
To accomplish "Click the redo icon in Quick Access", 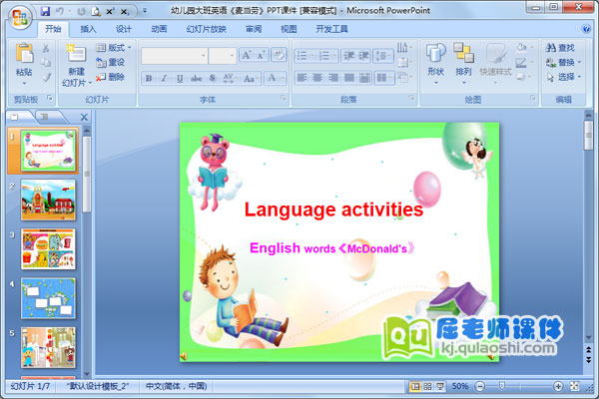I will pos(82,11).
